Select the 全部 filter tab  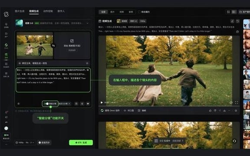(x=103, y=12)
